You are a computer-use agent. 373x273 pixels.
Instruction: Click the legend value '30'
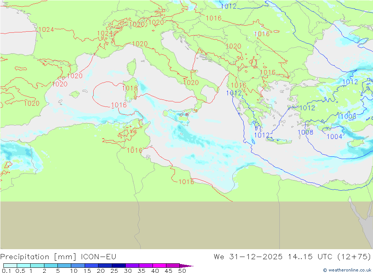pos(128,271)
